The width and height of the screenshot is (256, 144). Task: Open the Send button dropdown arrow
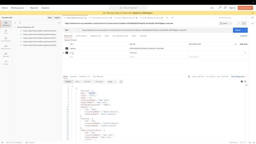(245, 30)
